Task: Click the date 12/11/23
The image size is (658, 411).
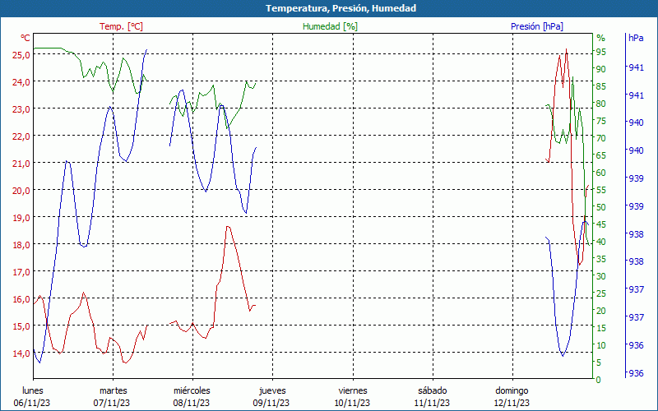Action: pos(511,403)
